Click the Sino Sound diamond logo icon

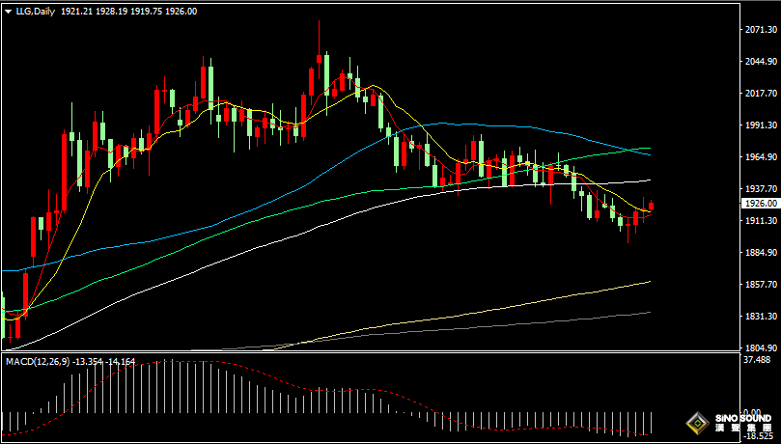(x=695, y=423)
